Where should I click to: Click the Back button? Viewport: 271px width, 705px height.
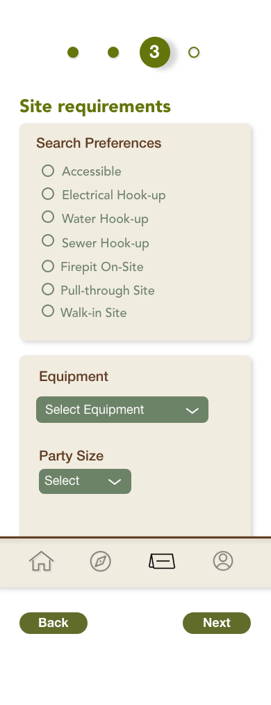coord(54,623)
